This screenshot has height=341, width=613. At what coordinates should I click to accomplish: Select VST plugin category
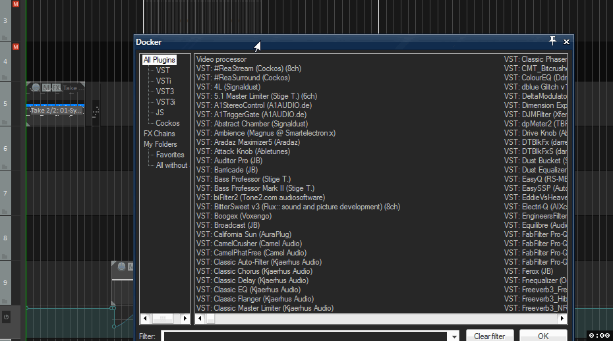(x=163, y=70)
